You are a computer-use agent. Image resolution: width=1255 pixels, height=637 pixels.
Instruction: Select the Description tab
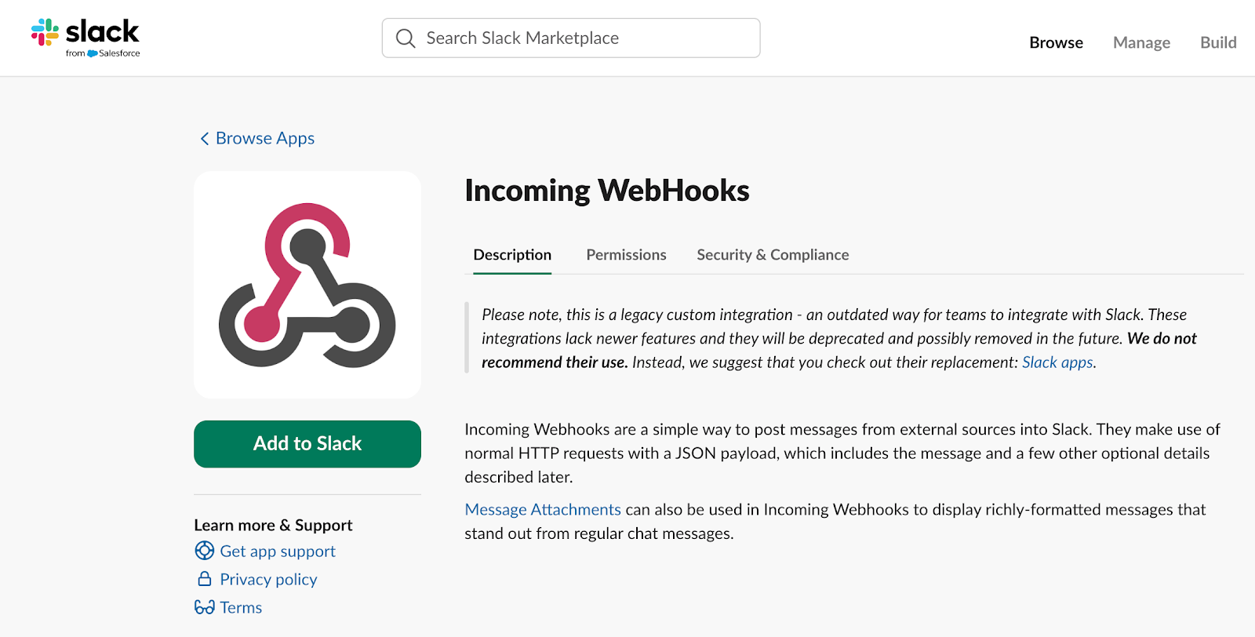click(512, 255)
